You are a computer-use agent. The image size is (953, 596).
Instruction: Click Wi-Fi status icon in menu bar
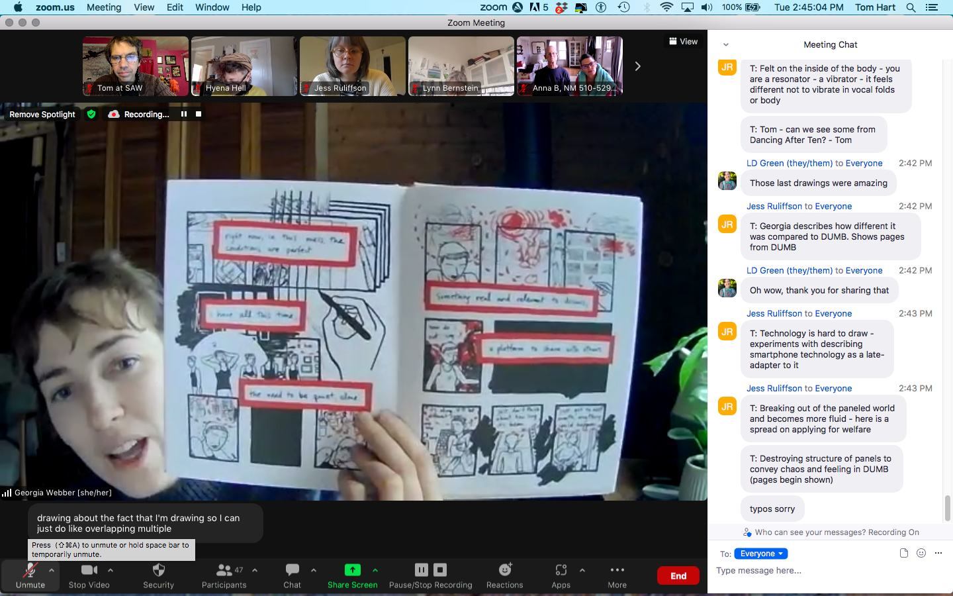click(666, 7)
